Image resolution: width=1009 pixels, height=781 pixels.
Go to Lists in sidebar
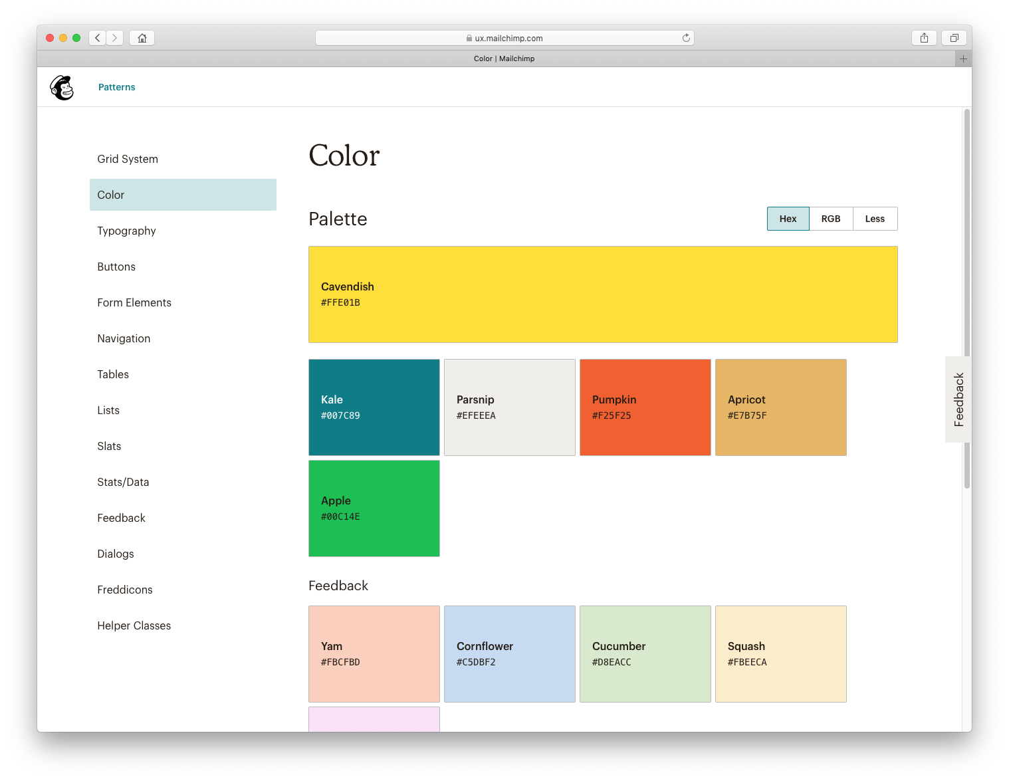click(x=183, y=410)
